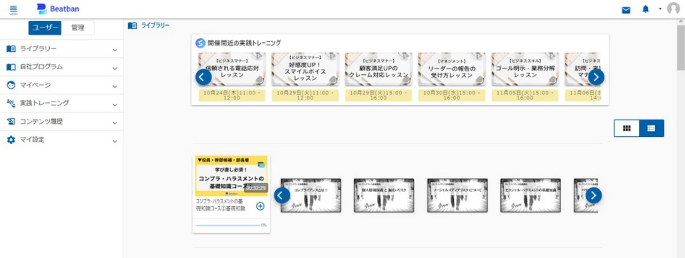Screen dimensions: 685x258
Task: Expand the 自社プログラム chevron
Action: click(115, 69)
